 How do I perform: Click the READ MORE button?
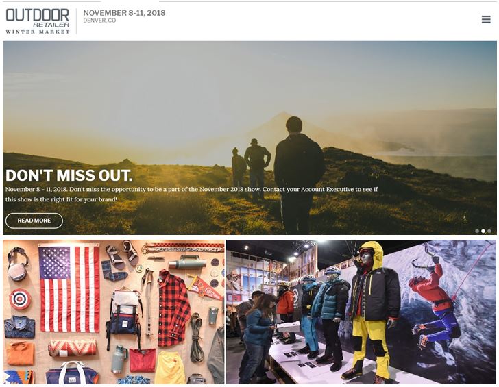(x=34, y=221)
